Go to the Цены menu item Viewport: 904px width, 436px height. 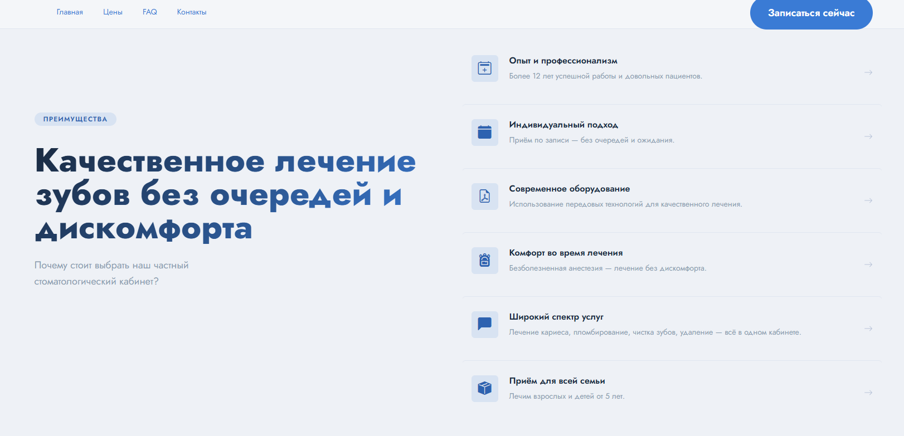113,12
